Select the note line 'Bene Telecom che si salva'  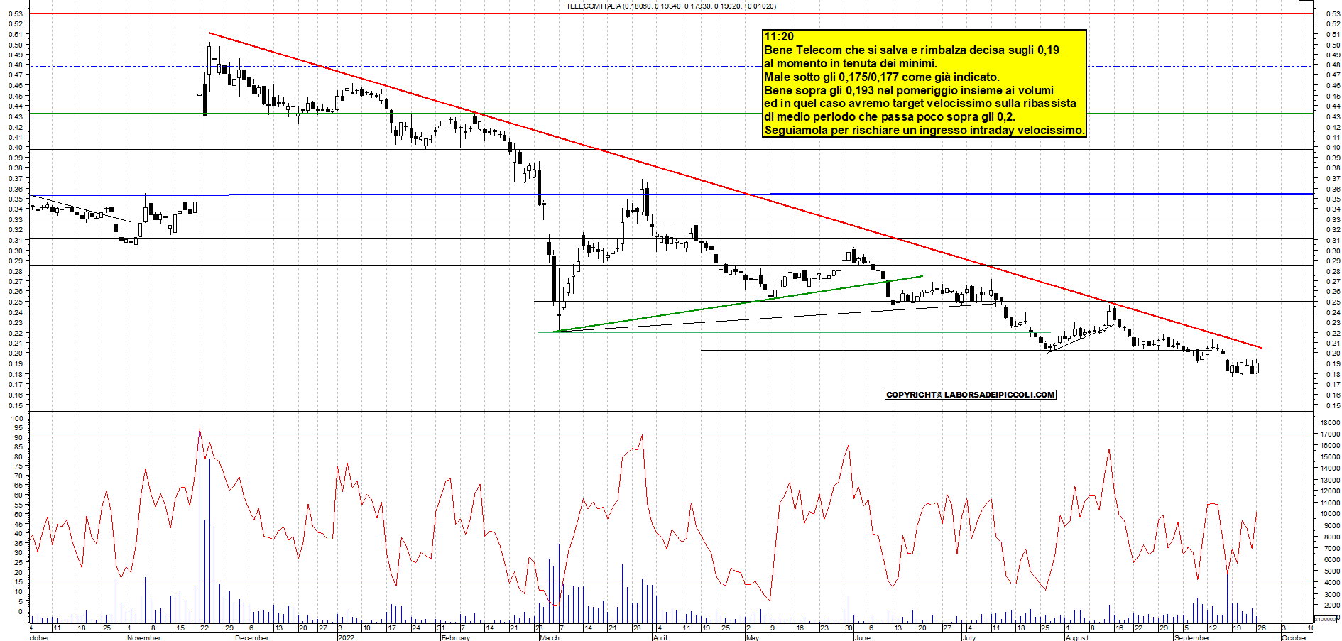[912, 50]
